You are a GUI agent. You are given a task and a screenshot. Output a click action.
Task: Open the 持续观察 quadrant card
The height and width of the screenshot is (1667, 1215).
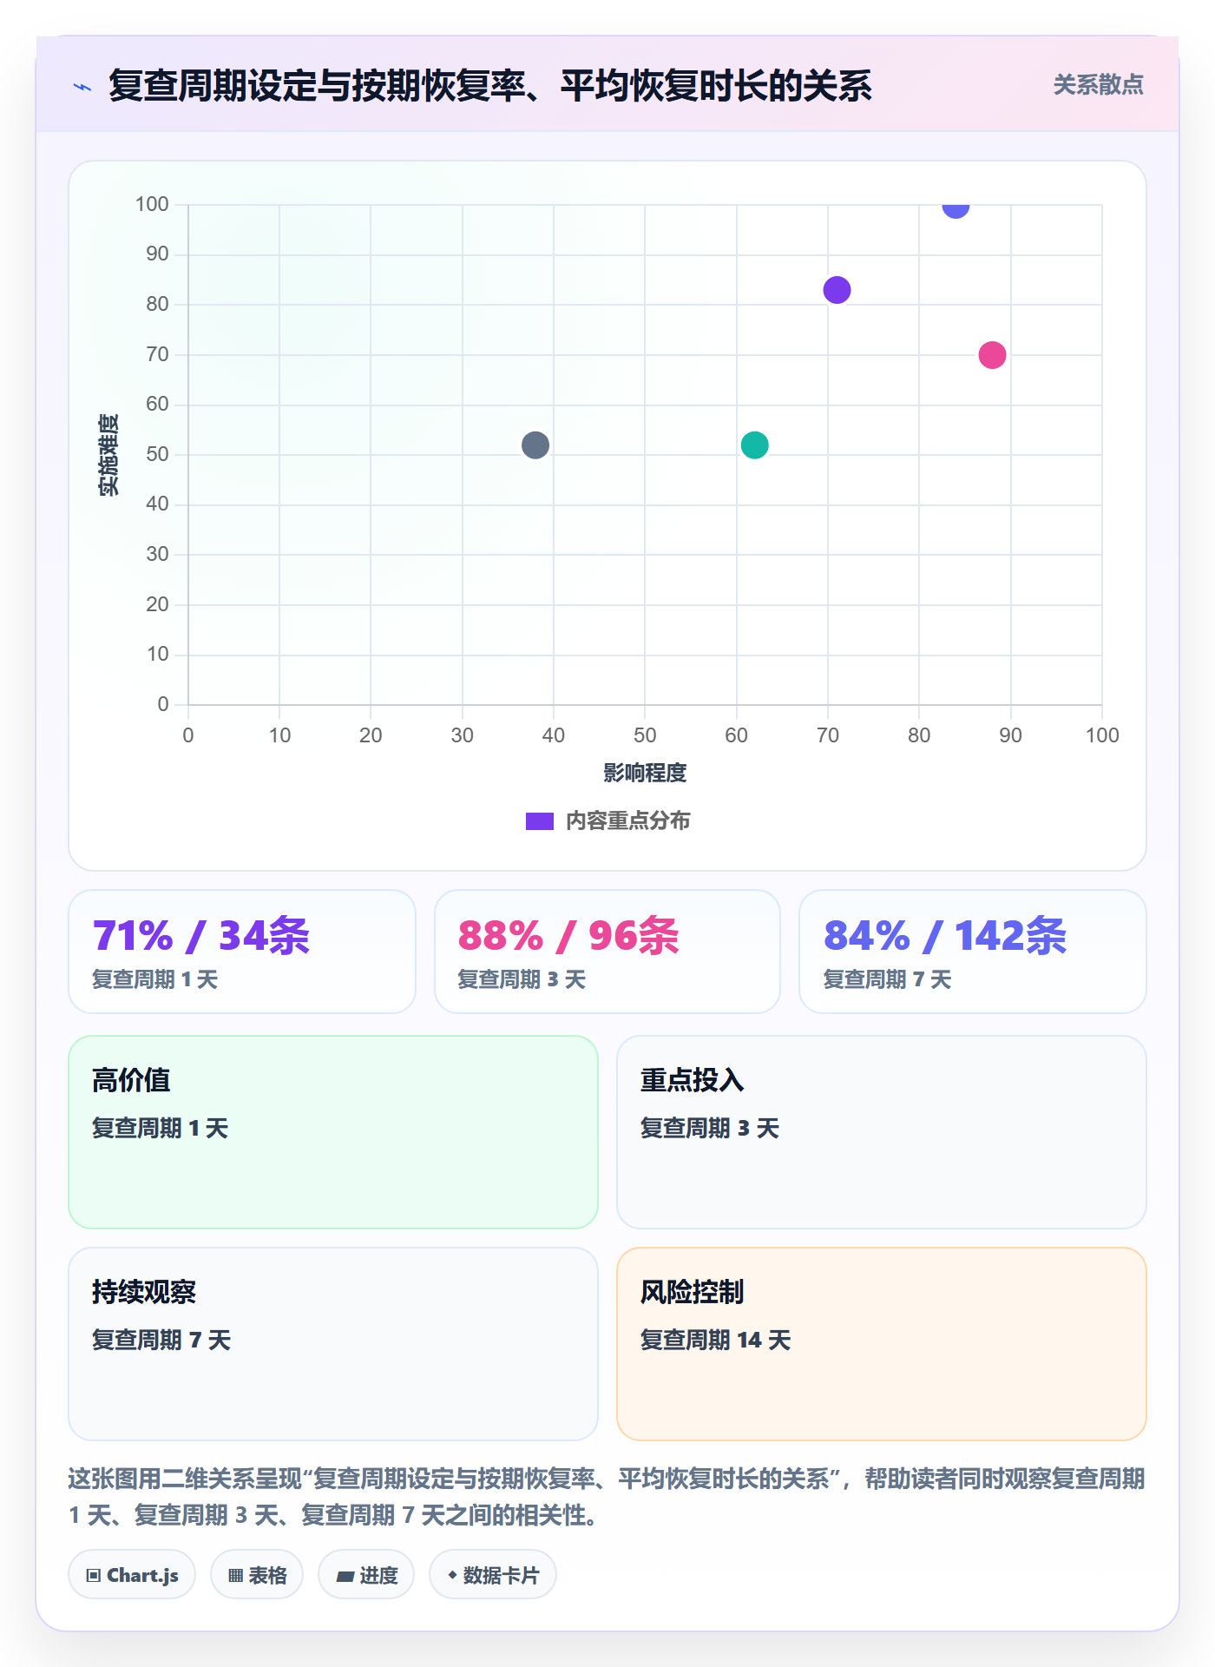click(333, 1344)
